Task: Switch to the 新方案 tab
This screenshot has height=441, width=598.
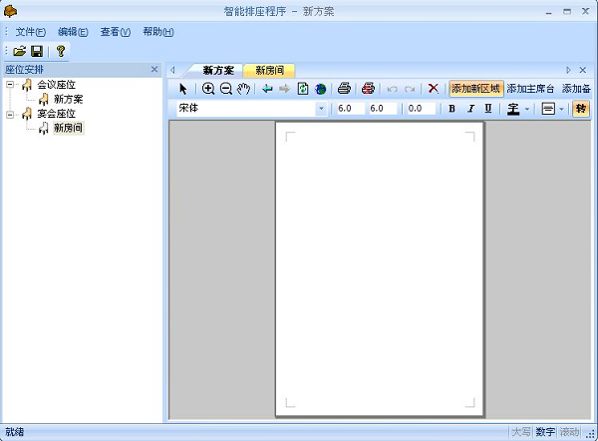Action: [x=218, y=70]
